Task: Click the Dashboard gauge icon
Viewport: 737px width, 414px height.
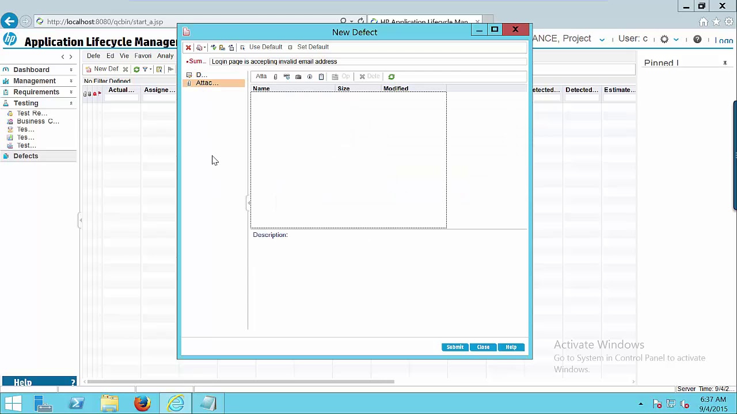Action: click(x=6, y=70)
